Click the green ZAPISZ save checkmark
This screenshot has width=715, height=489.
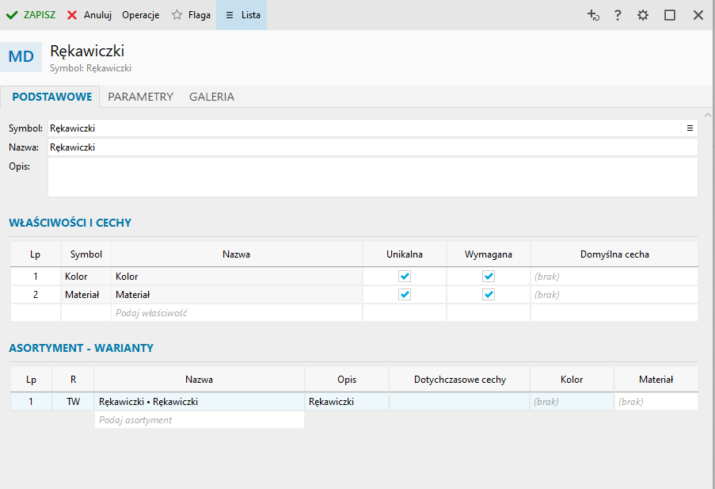[12, 15]
